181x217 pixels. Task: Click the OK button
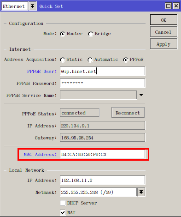click(163, 20)
